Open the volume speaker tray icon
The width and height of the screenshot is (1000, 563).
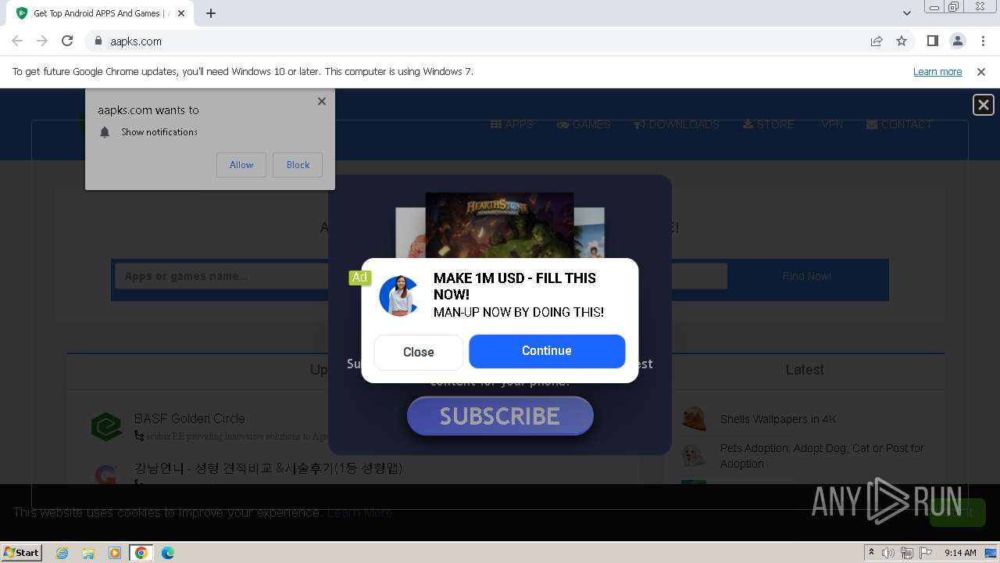point(888,553)
